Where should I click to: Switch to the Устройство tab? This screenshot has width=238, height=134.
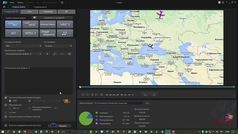coord(48,12)
